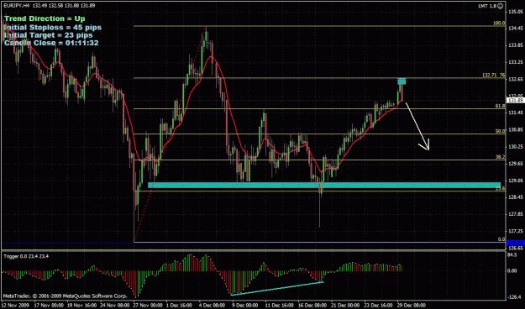The image size is (525, 309).
Task: Click the '27 Nov 00:00' time axis label
Action: pos(148,306)
